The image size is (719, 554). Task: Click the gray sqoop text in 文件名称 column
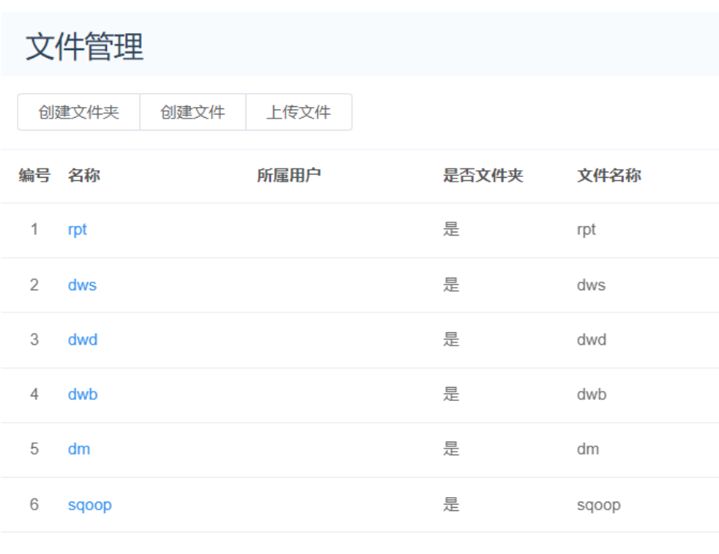pyautogui.click(x=598, y=505)
